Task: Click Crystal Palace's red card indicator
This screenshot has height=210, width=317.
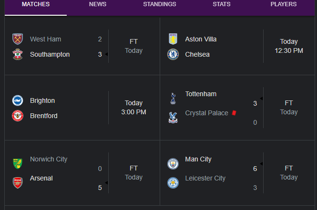Action: (x=234, y=113)
